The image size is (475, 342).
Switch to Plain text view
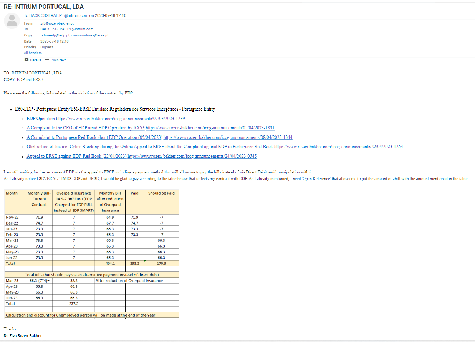point(58,60)
